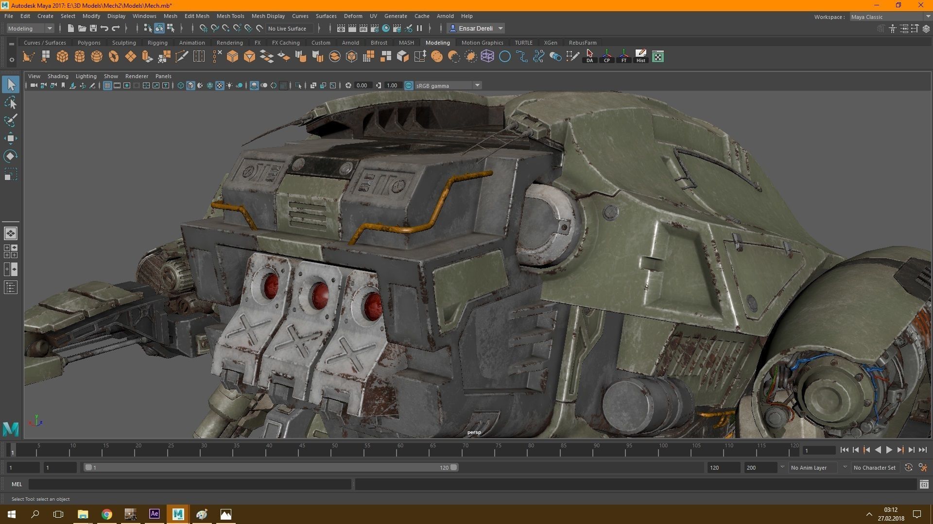Image resolution: width=933 pixels, height=524 pixels.
Task: Click the blue NURBS circle shelf icon
Action: [505, 57]
